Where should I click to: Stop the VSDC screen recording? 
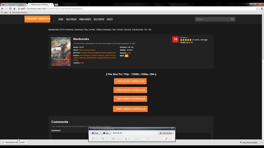tap(106, 133)
